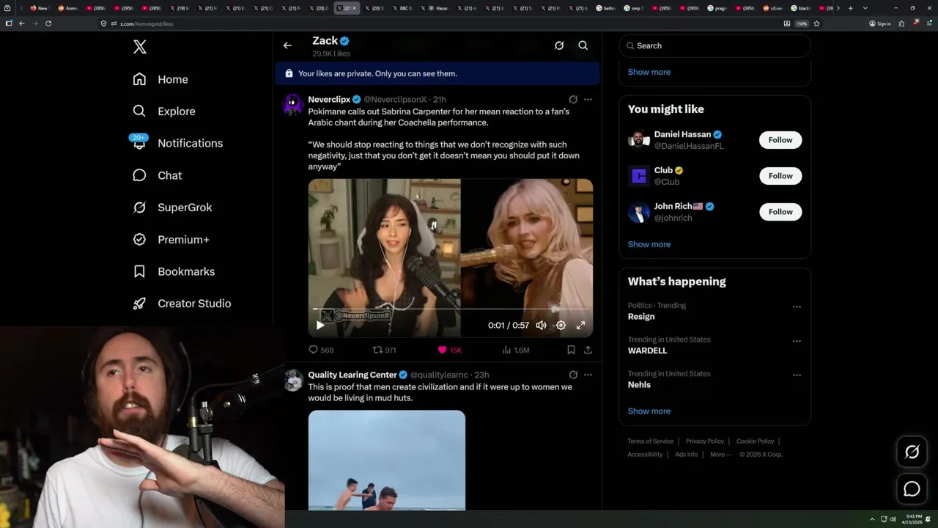Open Daniel Hassan's profile name
Viewport: 938px width, 528px height.
[x=682, y=134]
